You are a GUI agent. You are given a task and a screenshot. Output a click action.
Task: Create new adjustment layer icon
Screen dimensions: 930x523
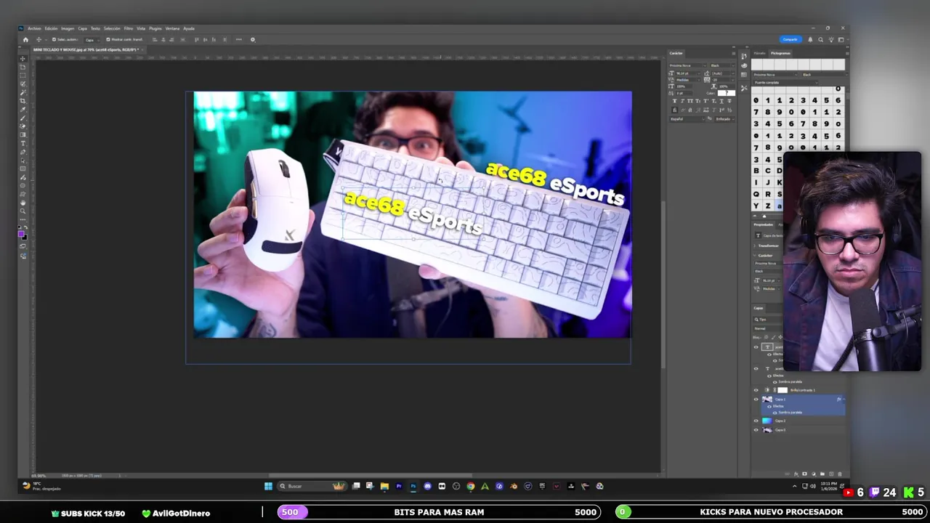point(814,474)
